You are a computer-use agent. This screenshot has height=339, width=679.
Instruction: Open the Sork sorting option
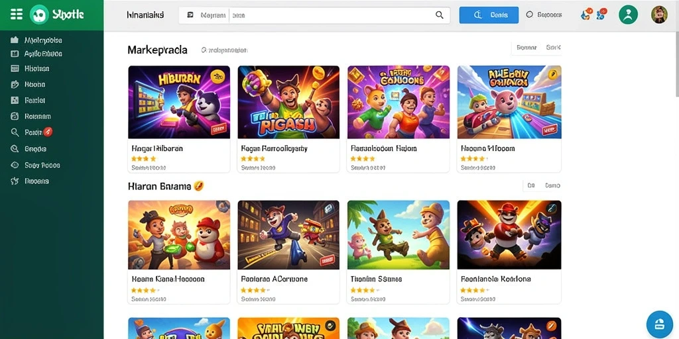pos(553,48)
